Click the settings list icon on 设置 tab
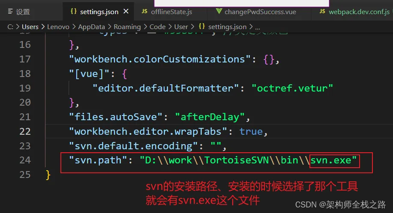This screenshot has height=213, width=393. coord(10,11)
